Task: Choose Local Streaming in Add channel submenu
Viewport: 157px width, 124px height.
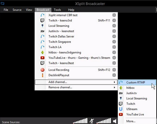Action: [x=137, y=98]
